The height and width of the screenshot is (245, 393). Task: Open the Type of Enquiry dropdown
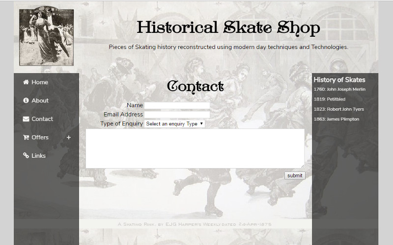coord(174,124)
